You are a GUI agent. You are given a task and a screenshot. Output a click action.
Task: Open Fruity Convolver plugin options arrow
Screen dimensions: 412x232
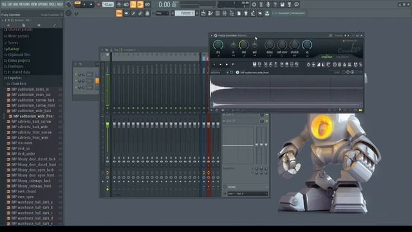tap(212, 35)
